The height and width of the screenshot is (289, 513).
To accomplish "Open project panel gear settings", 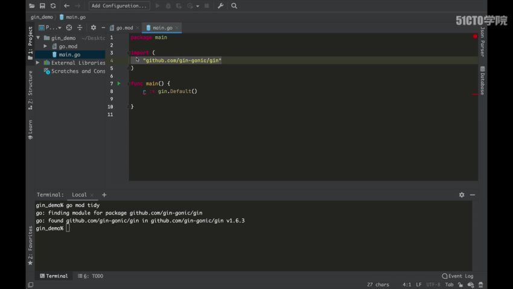I will [x=94, y=28].
